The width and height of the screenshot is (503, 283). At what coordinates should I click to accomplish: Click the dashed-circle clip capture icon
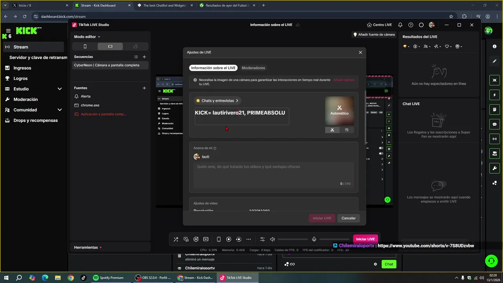coord(239,239)
